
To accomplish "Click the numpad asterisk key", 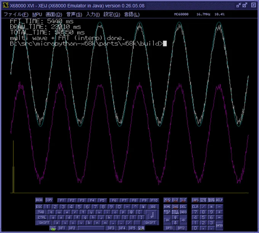I will tap(211, 207).
